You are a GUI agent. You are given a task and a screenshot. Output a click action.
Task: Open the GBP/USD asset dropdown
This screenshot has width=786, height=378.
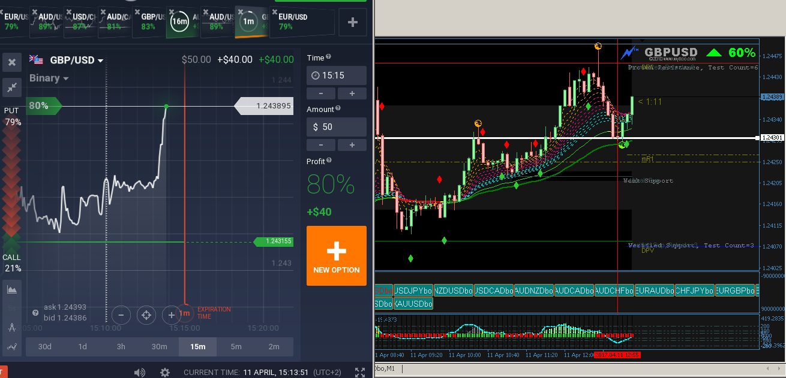(76, 60)
